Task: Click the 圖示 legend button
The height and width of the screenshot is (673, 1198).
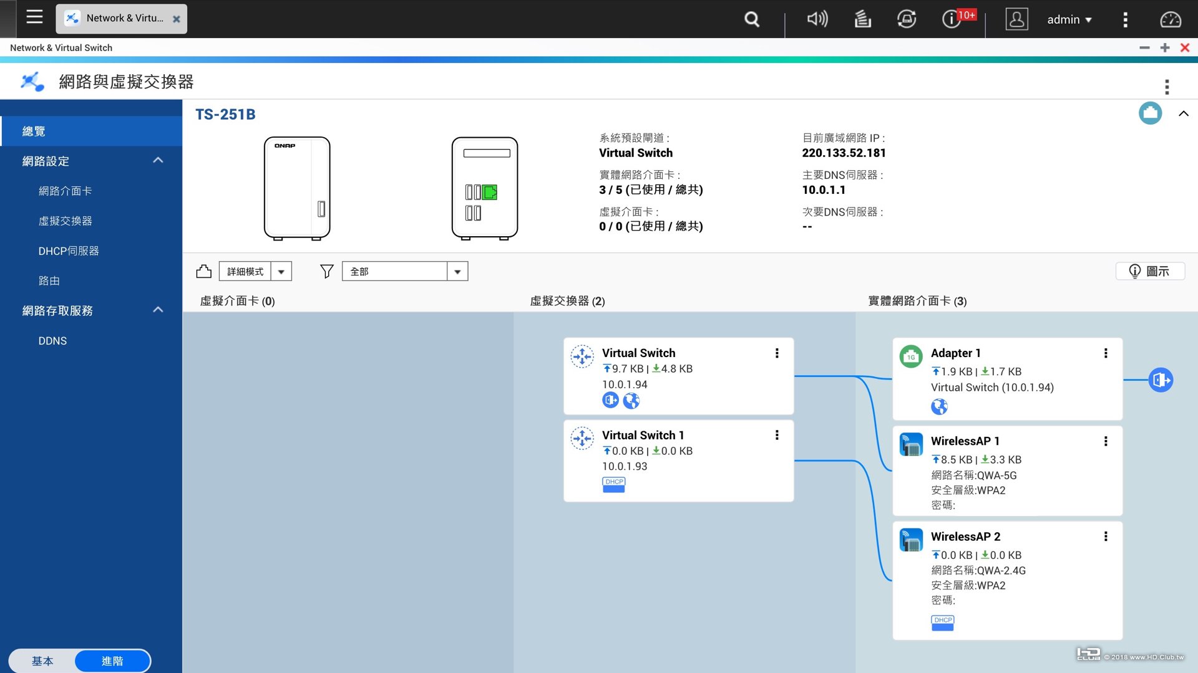Action: 1149,271
